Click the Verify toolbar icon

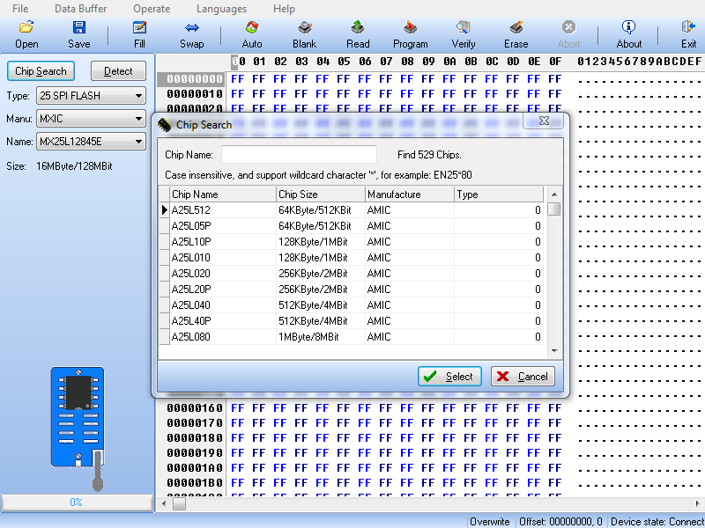464,34
